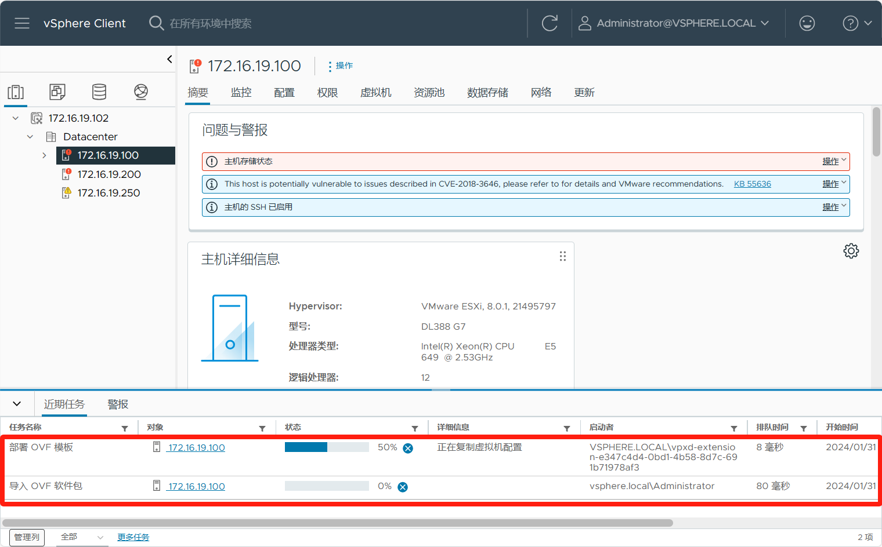Switch to the 监控 tab

coord(241,93)
